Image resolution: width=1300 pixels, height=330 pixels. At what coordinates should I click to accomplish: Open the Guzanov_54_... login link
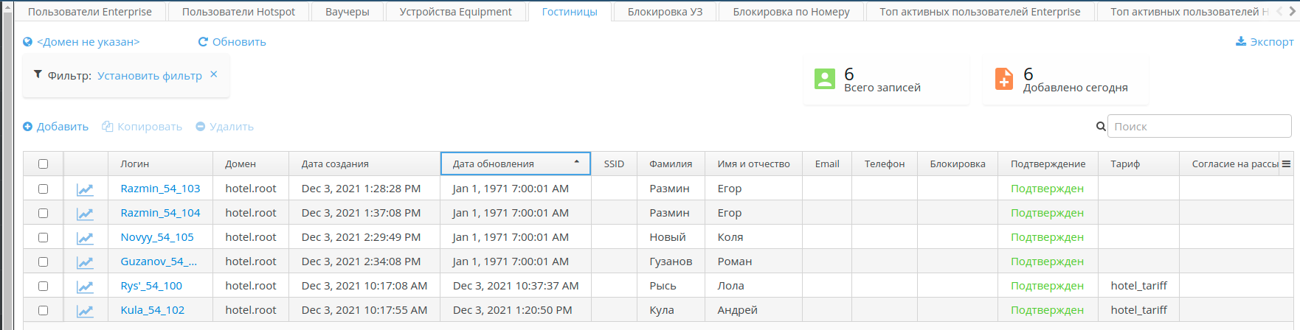(x=159, y=261)
